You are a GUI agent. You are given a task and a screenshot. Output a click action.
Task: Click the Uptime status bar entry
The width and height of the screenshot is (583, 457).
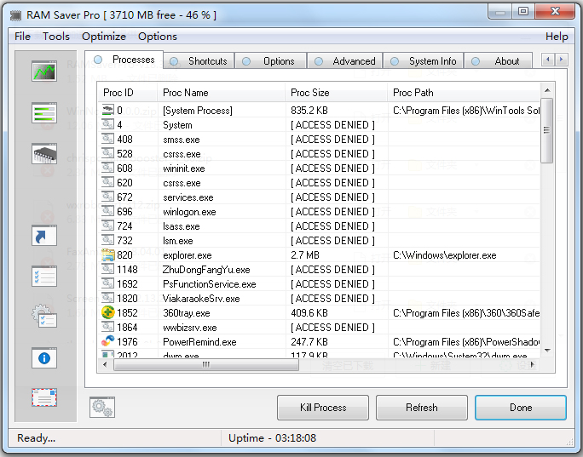pyautogui.click(x=272, y=438)
